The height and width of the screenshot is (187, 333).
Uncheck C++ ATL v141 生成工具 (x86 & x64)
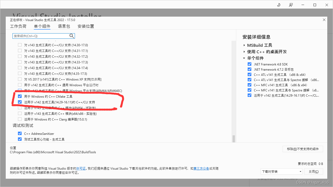[x=249, y=75]
